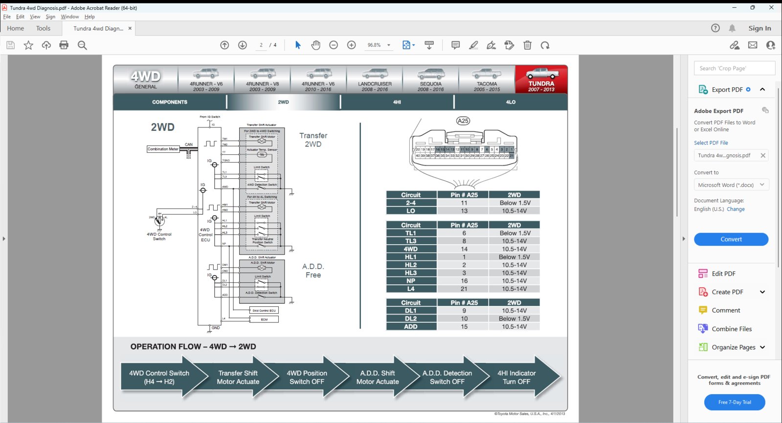Add bookmark with the star icon
The image size is (782, 423).
click(x=28, y=45)
